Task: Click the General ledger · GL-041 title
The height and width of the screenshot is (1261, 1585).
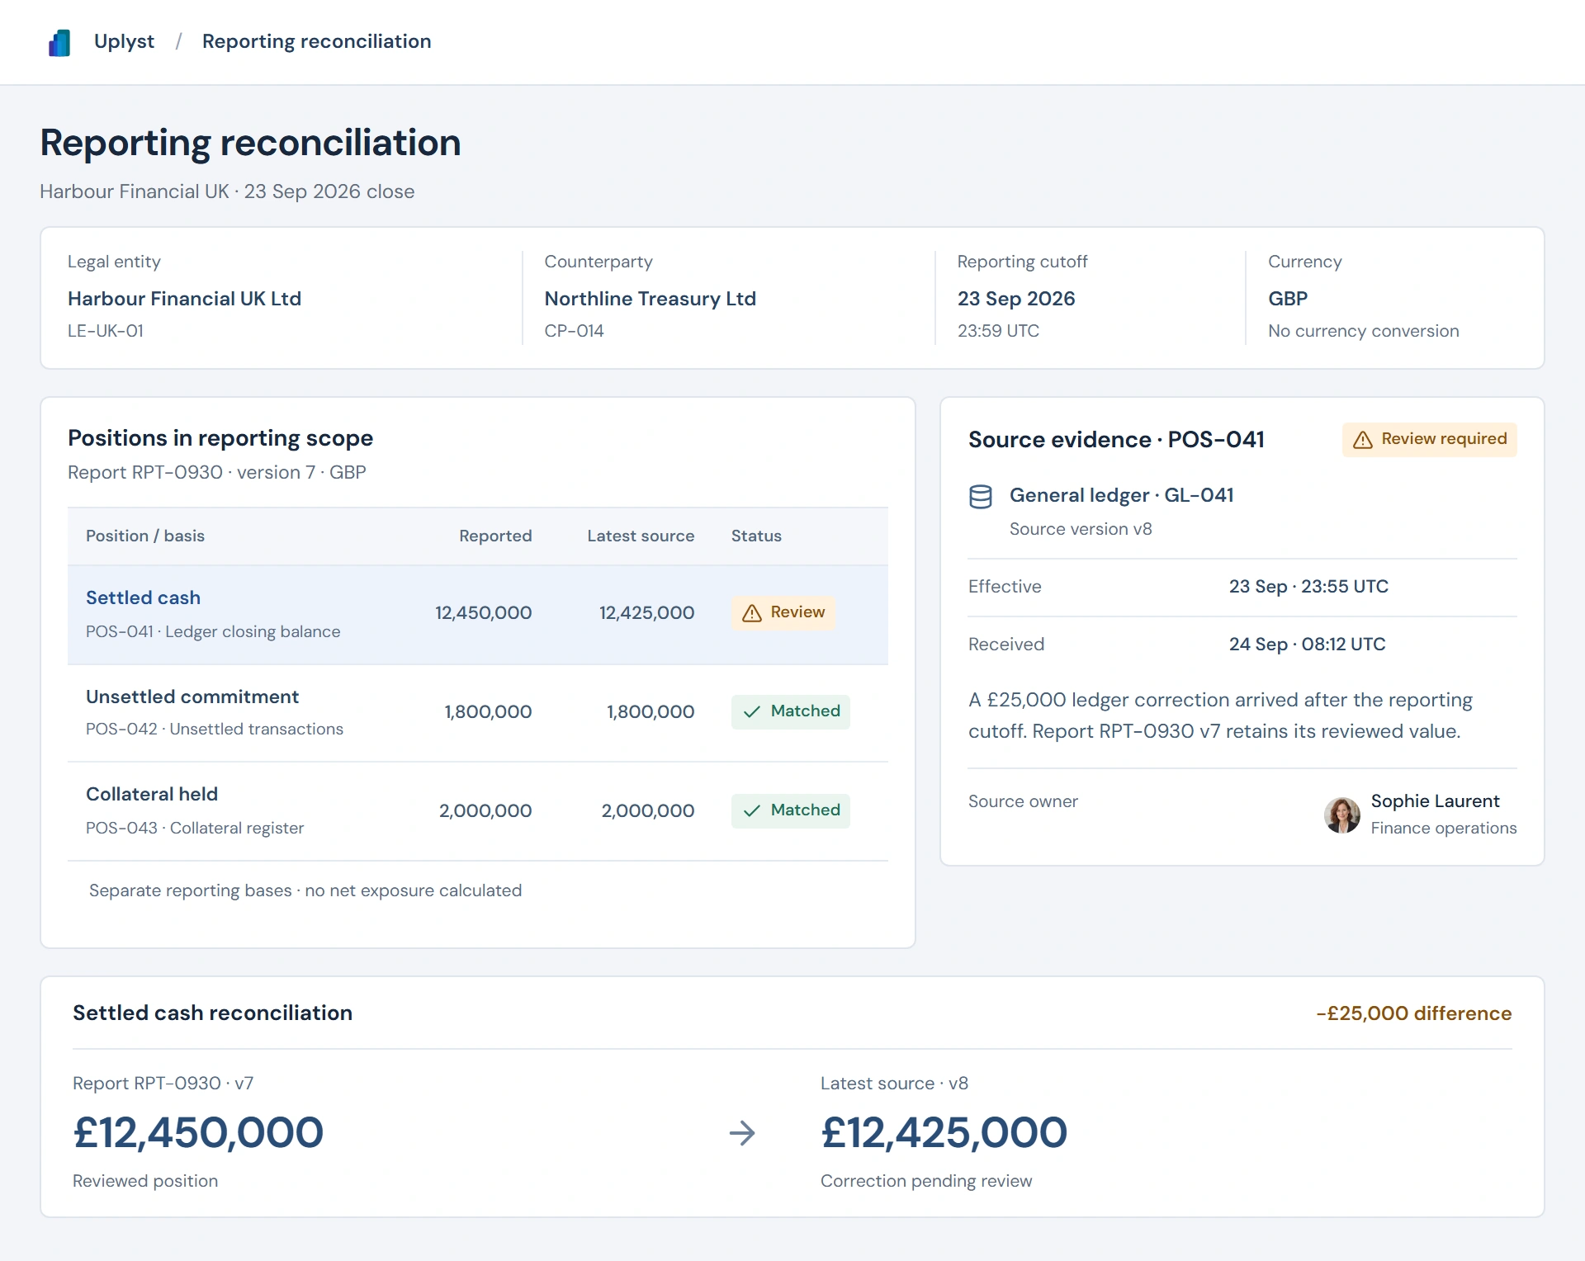Action: (x=1122, y=495)
